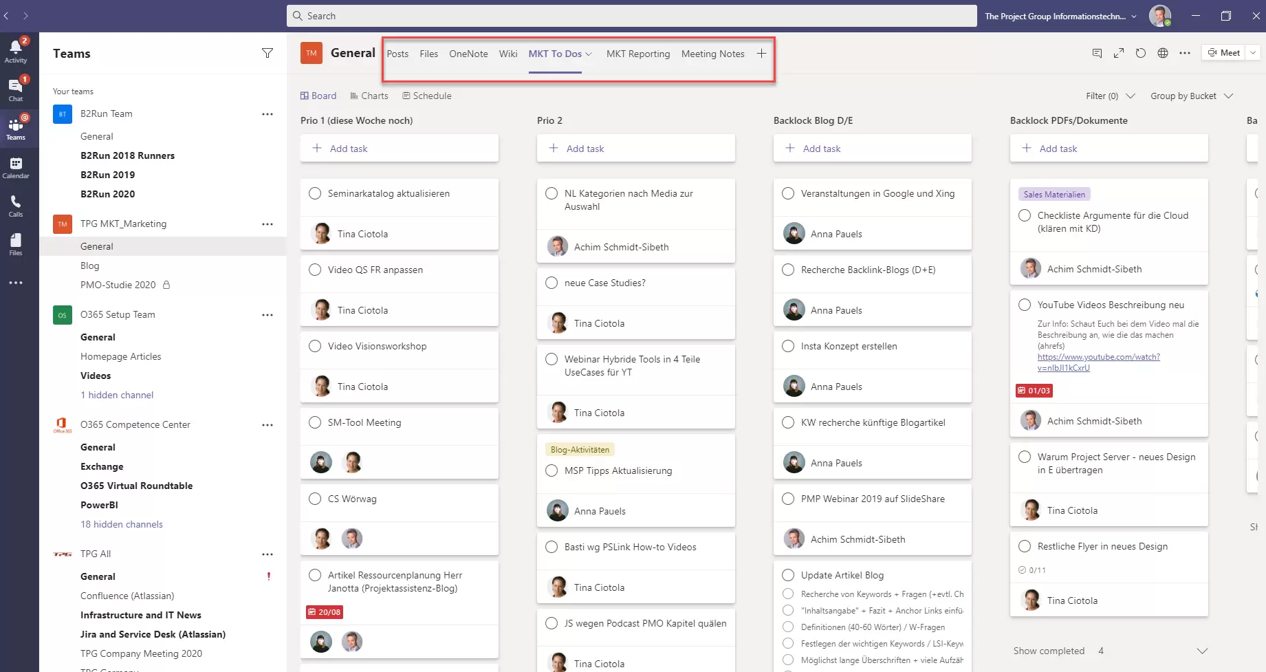The width and height of the screenshot is (1266, 672).
Task: Switch to the Charts view
Action: (x=369, y=96)
